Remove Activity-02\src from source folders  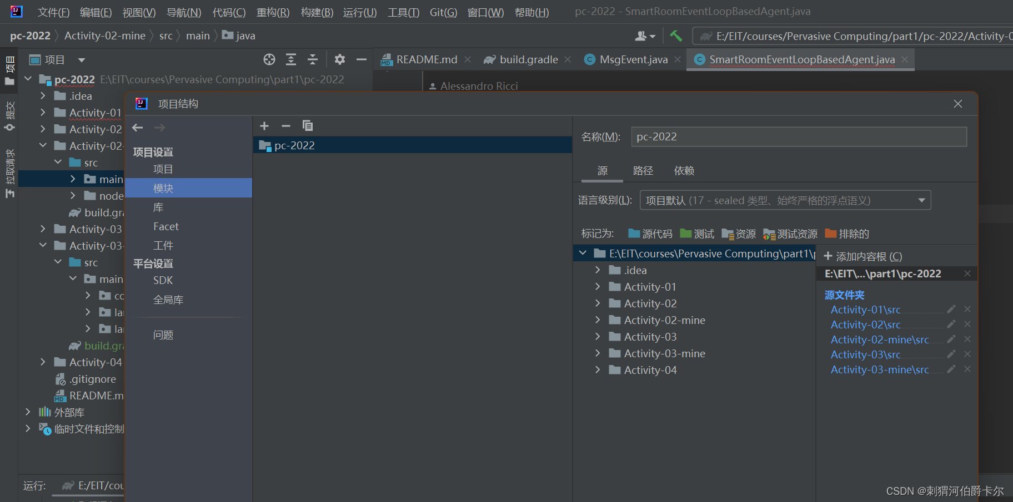tap(967, 324)
